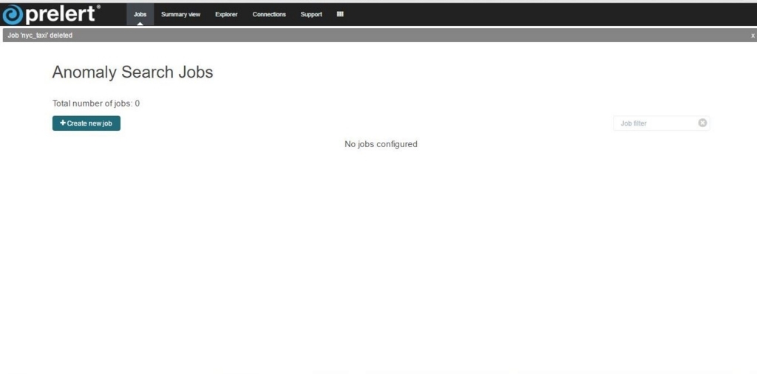This screenshot has width=757, height=374.
Task: Open the Support menu
Action: tap(311, 15)
